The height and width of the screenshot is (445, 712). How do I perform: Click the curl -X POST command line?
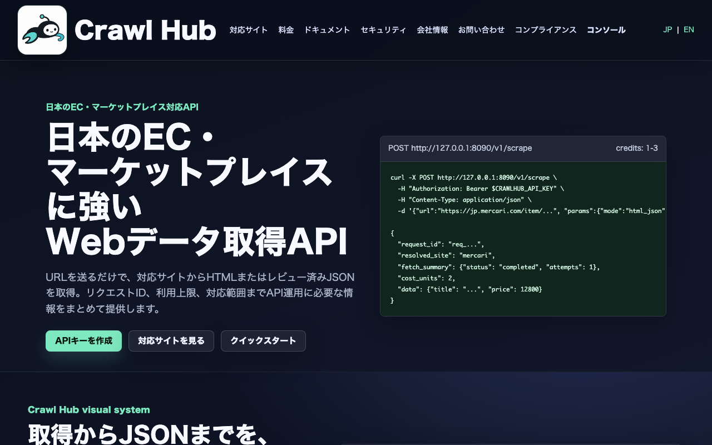474,177
